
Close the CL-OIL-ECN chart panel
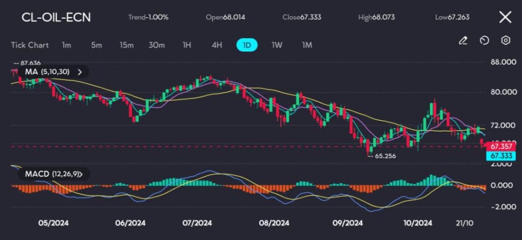click(x=505, y=17)
